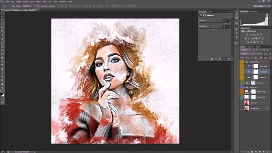The width and height of the screenshot is (272, 153).
Task: Select the Pen tool
Action: coord(2,69)
